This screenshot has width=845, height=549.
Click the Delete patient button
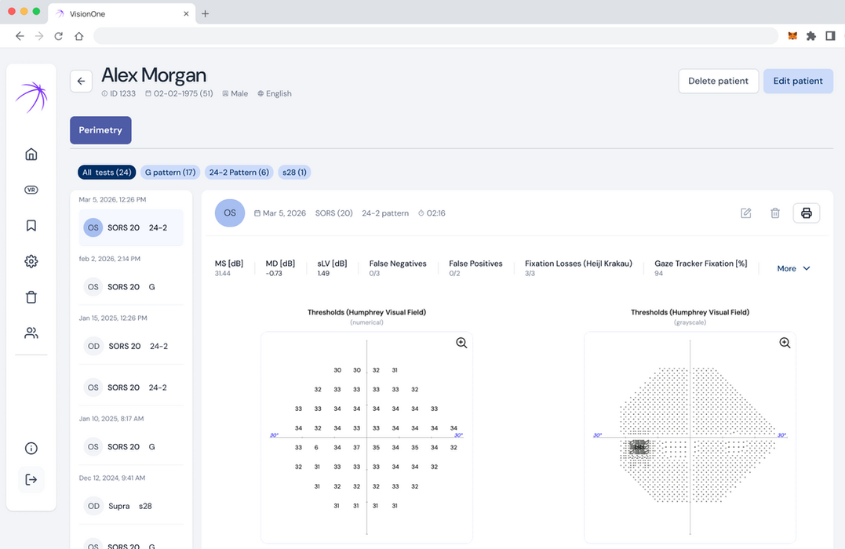(x=719, y=82)
